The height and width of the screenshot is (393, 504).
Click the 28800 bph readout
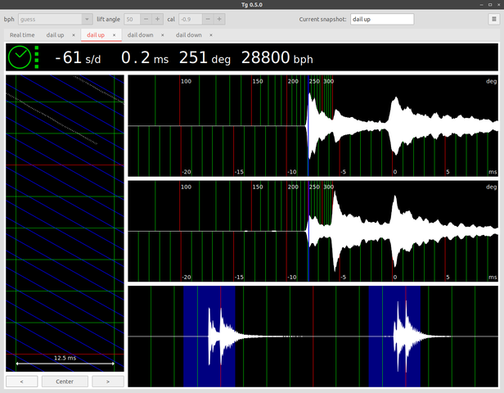(x=277, y=58)
